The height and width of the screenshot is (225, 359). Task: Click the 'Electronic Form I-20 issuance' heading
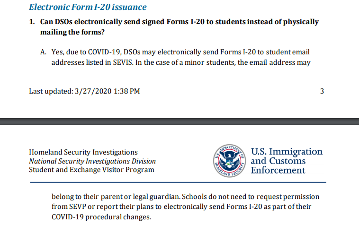point(88,7)
